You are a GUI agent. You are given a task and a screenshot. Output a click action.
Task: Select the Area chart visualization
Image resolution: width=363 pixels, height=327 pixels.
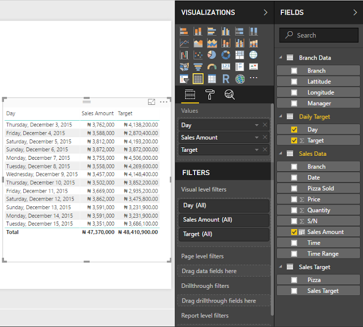(x=198, y=43)
